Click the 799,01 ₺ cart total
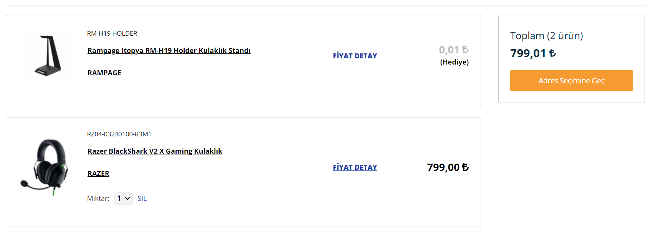The image size is (653, 232). click(533, 53)
